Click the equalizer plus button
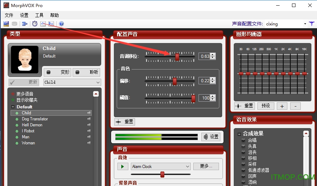 (x=282, y=106)
